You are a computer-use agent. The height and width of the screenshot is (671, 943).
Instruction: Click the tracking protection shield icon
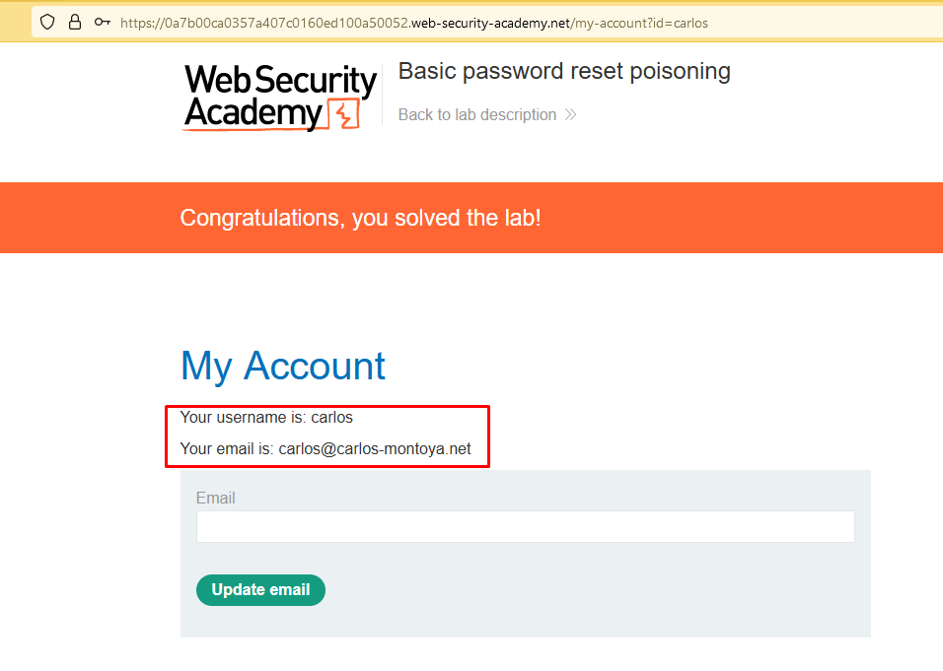pos(47,22)
